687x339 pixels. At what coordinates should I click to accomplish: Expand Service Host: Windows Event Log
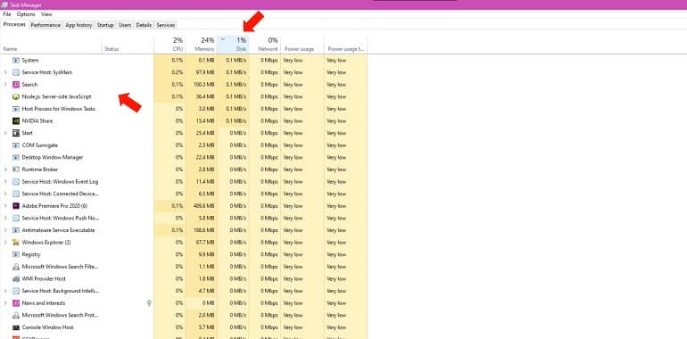[5, 182]
